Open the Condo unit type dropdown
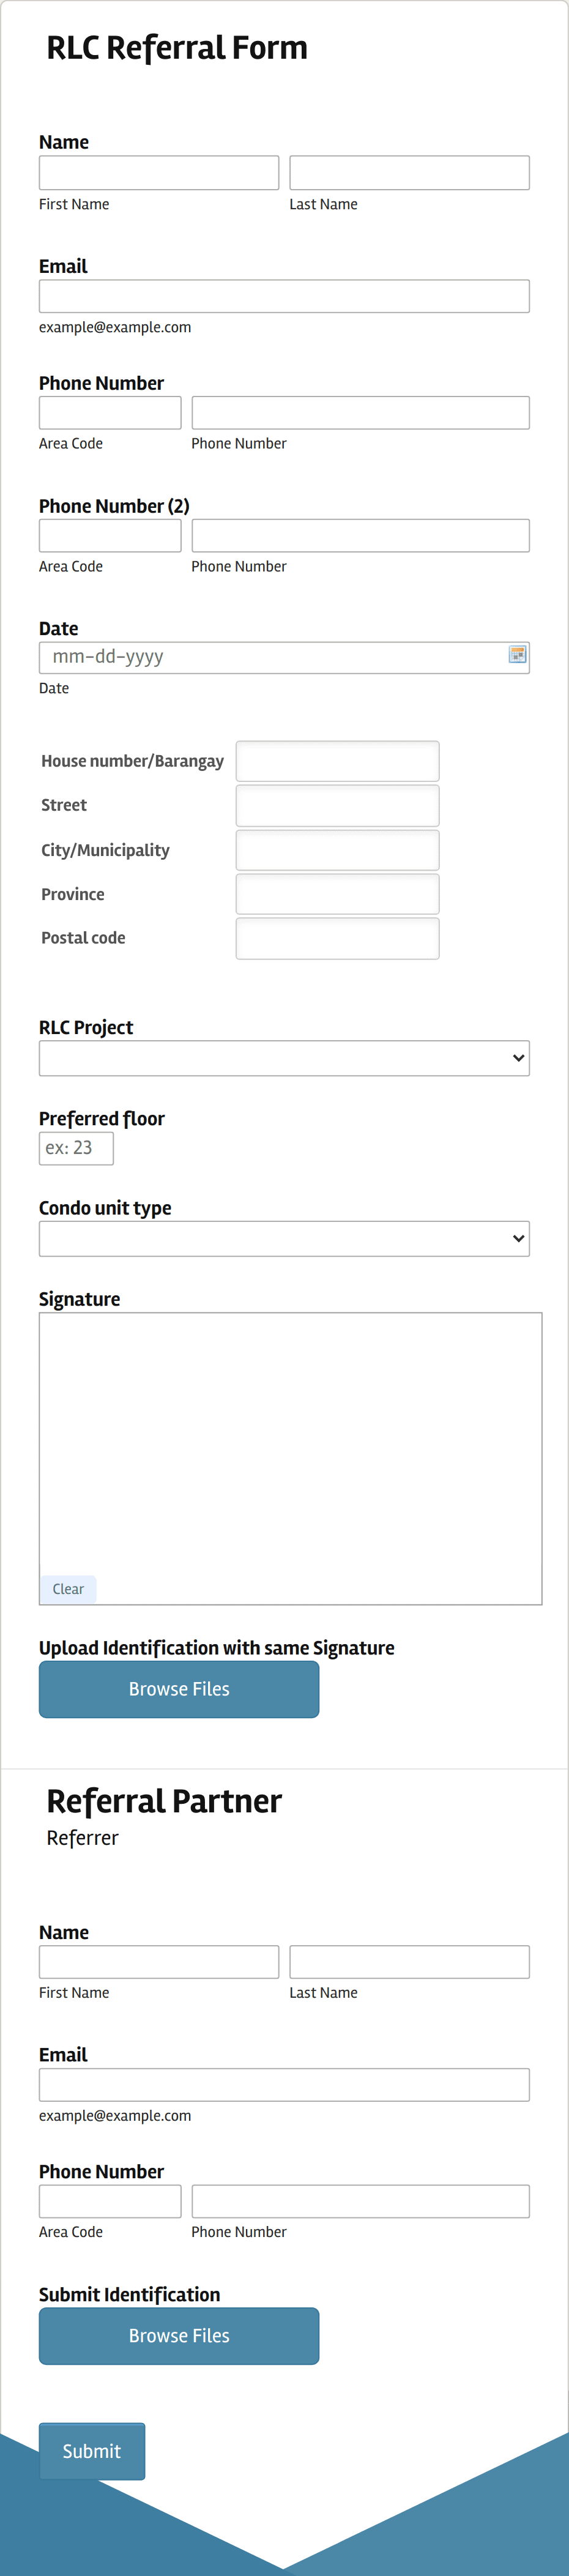Image resolution: width=569 pixels, height=2576 pixels. 284,1238
